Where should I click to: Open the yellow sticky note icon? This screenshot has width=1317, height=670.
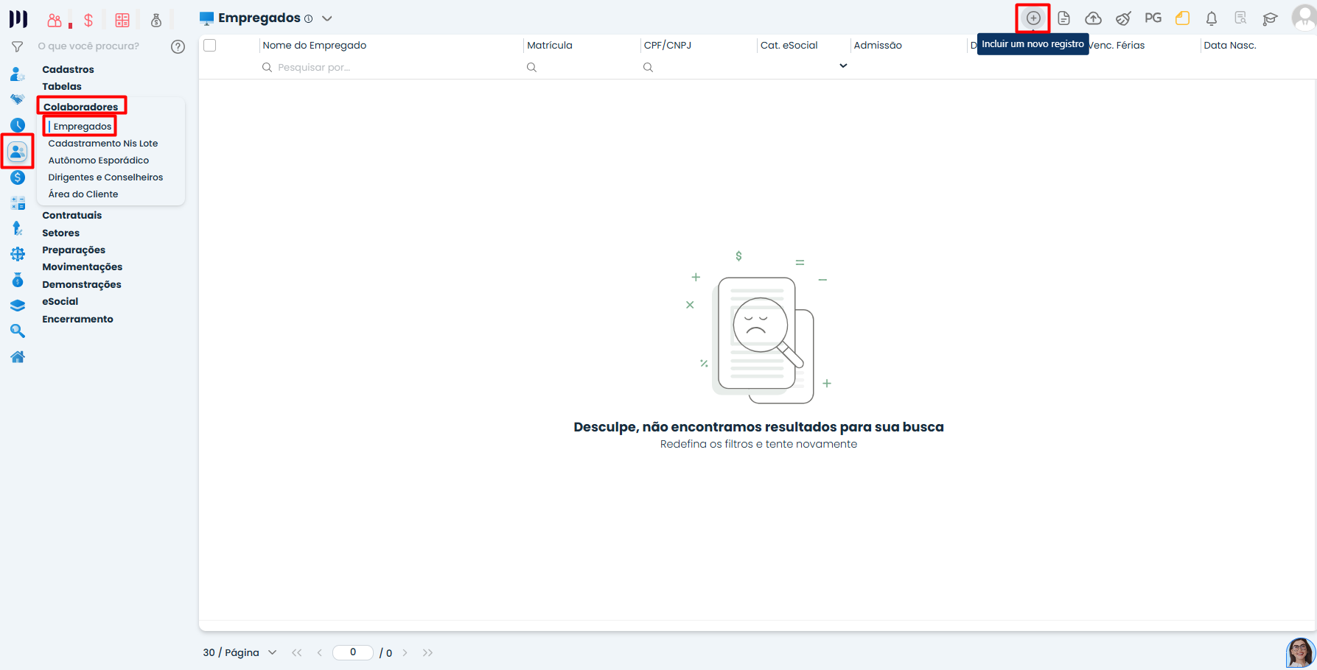pyautogui.click(x=1182, y=18)
